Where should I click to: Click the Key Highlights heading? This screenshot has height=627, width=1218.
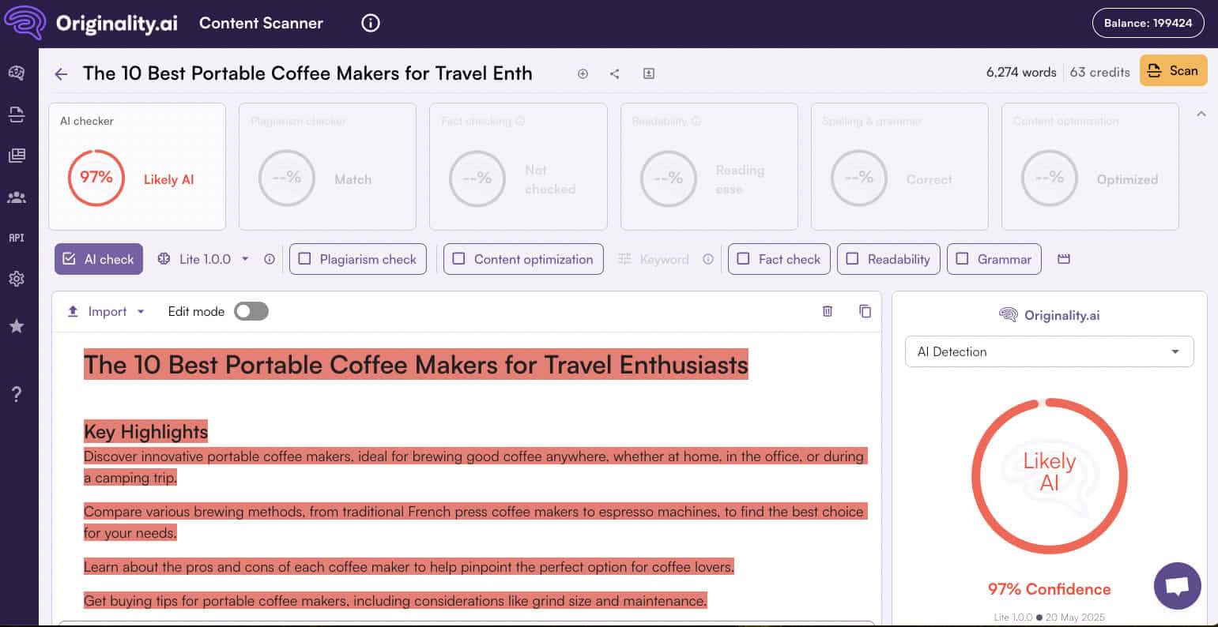pos(145,432)
